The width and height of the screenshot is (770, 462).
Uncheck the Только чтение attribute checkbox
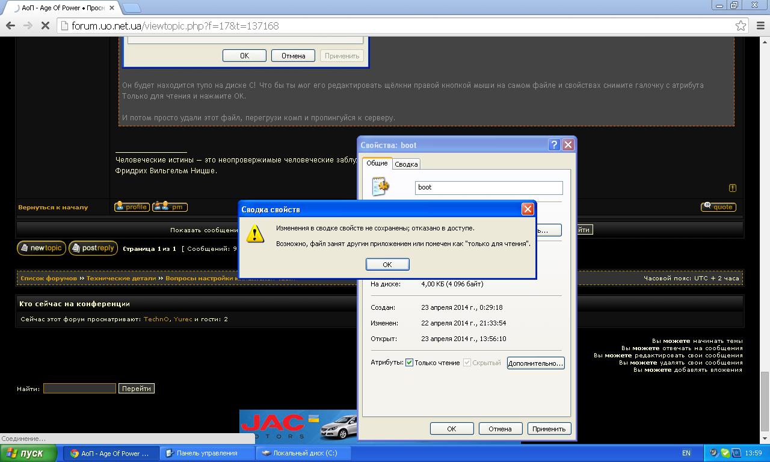(410, 363)
